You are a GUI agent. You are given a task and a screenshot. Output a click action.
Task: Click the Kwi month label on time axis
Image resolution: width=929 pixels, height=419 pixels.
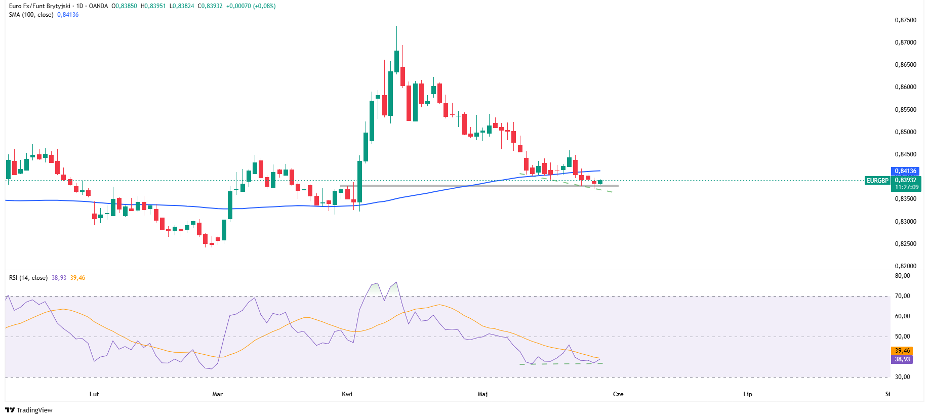(x=347, y=394)
